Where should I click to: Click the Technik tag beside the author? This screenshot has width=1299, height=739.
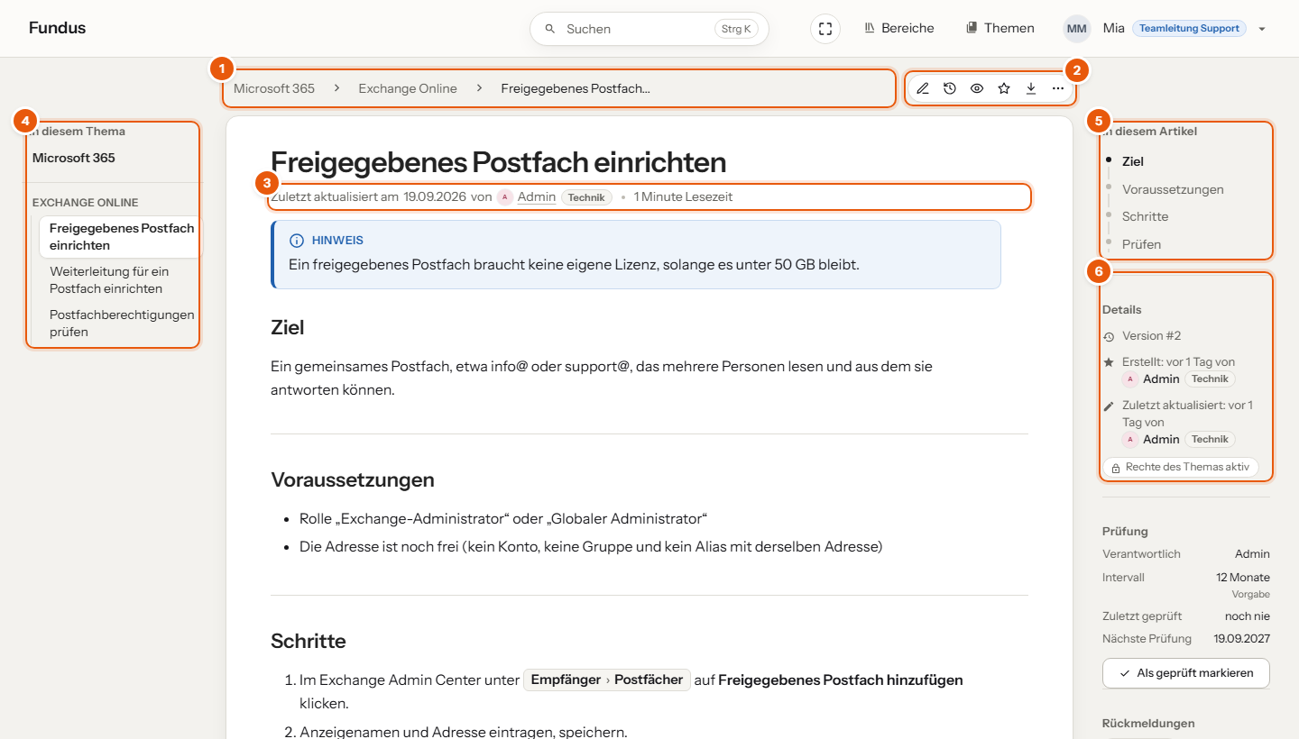(586, 196)
